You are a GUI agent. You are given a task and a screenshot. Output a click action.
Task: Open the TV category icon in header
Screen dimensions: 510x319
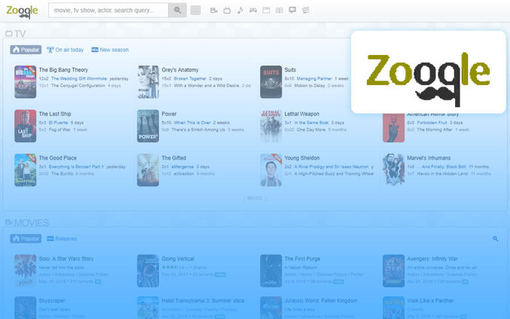pos(227,10)
